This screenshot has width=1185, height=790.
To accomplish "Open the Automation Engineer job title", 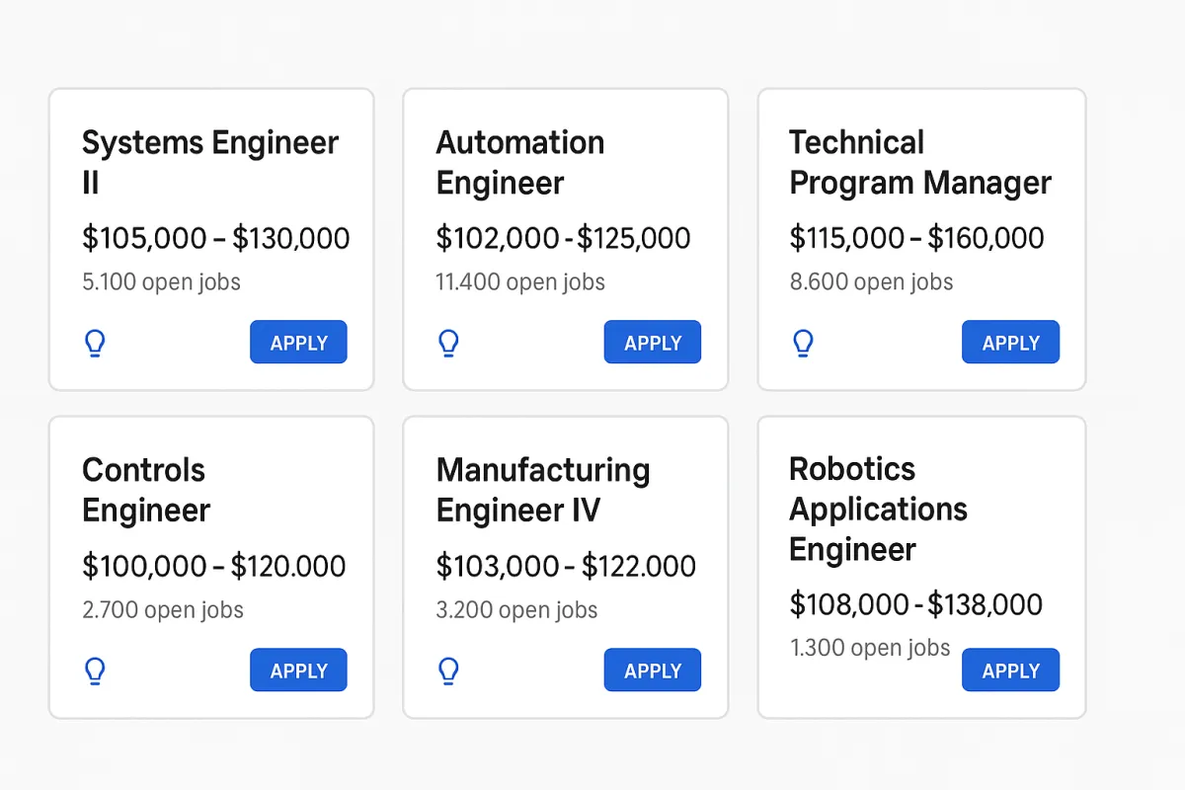I will [x=520, y=162].
